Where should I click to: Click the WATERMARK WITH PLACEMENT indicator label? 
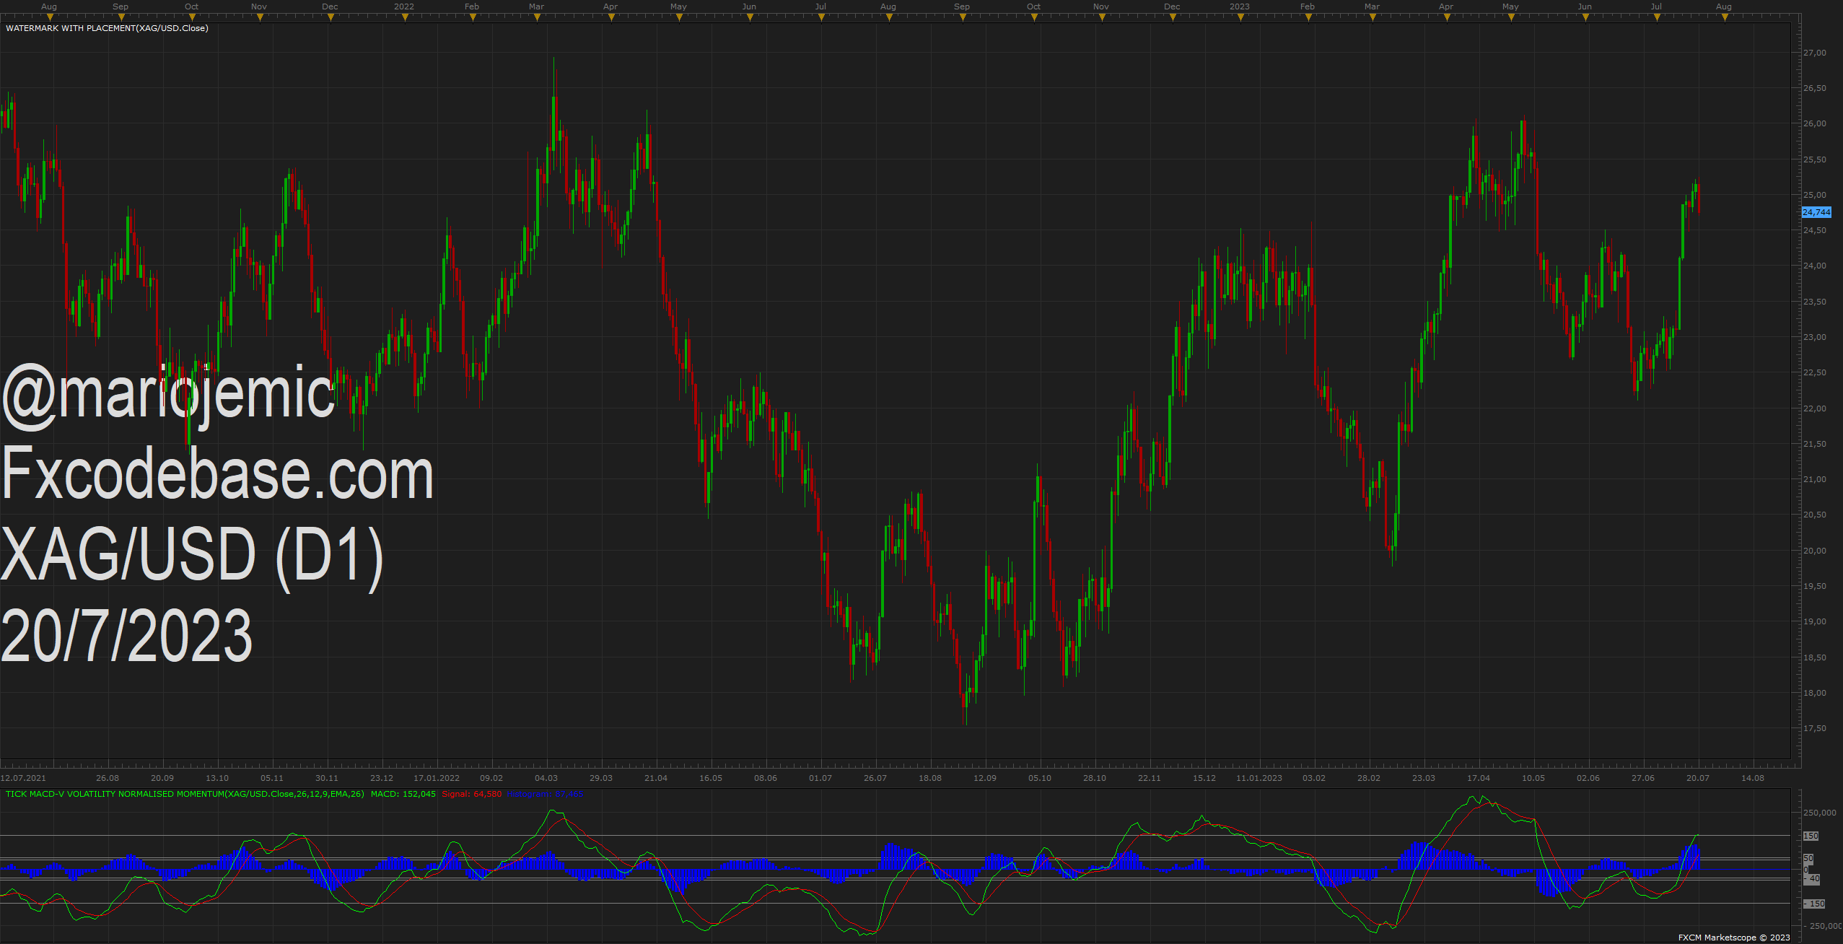[x=107, y=28]
